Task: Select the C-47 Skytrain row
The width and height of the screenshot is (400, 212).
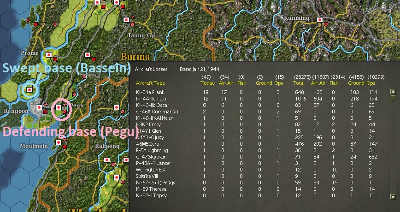Action: (257, 157)
